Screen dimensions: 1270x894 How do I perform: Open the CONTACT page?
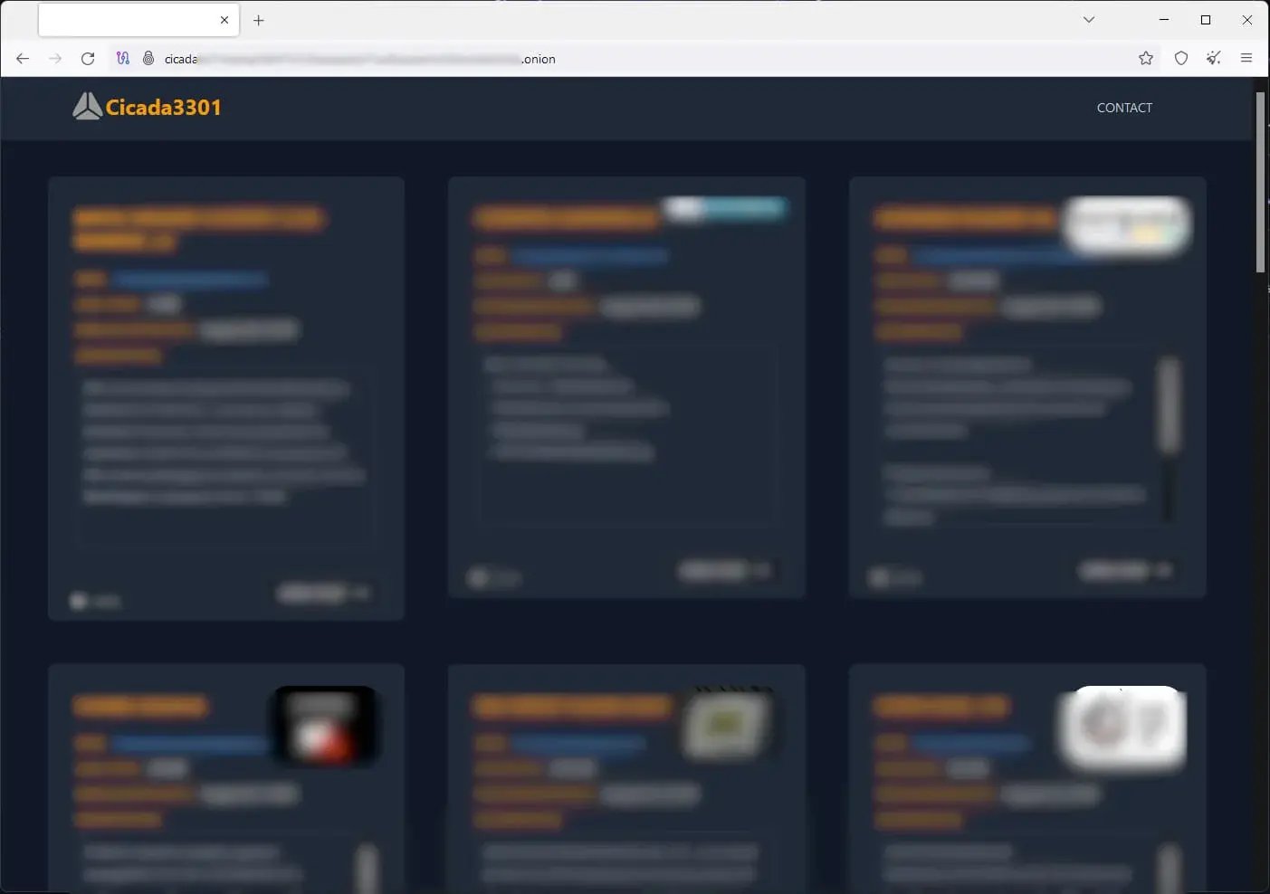coord(1124,108)
